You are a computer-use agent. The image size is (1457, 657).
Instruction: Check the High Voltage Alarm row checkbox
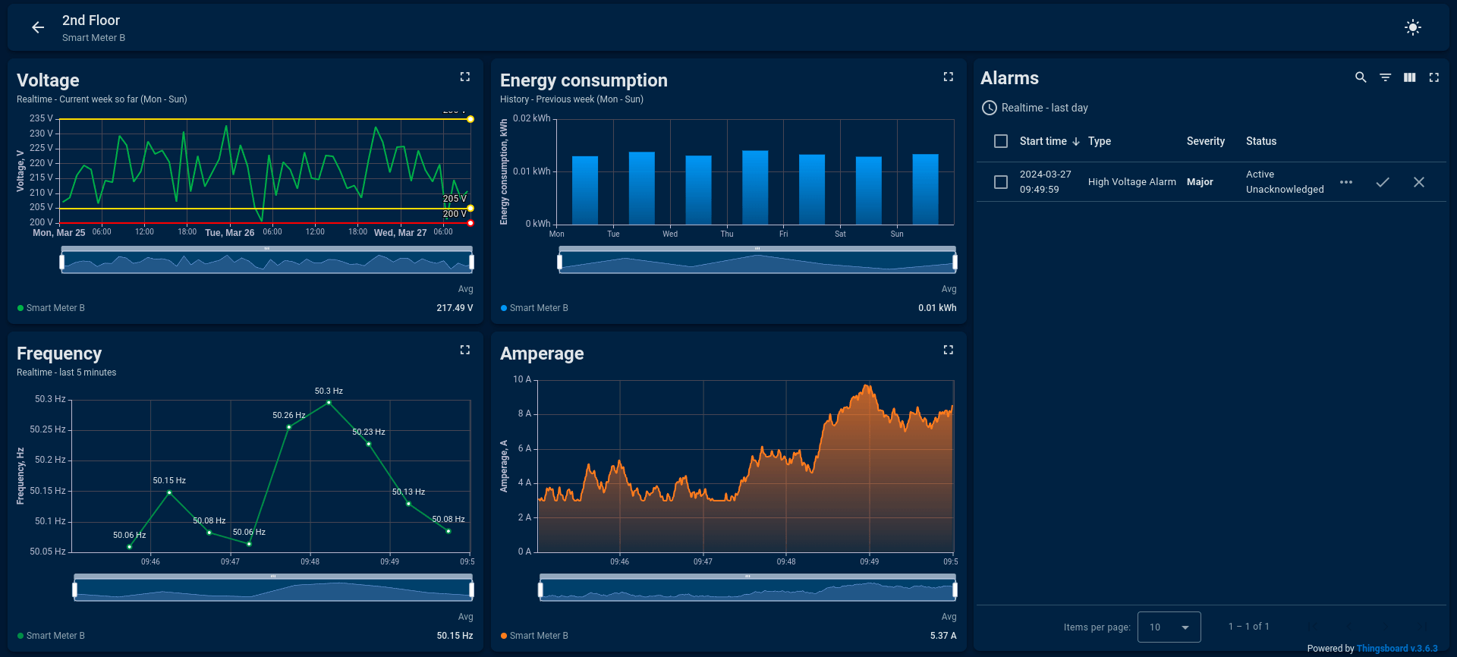pyautogui.click(x=1001, y=182)
